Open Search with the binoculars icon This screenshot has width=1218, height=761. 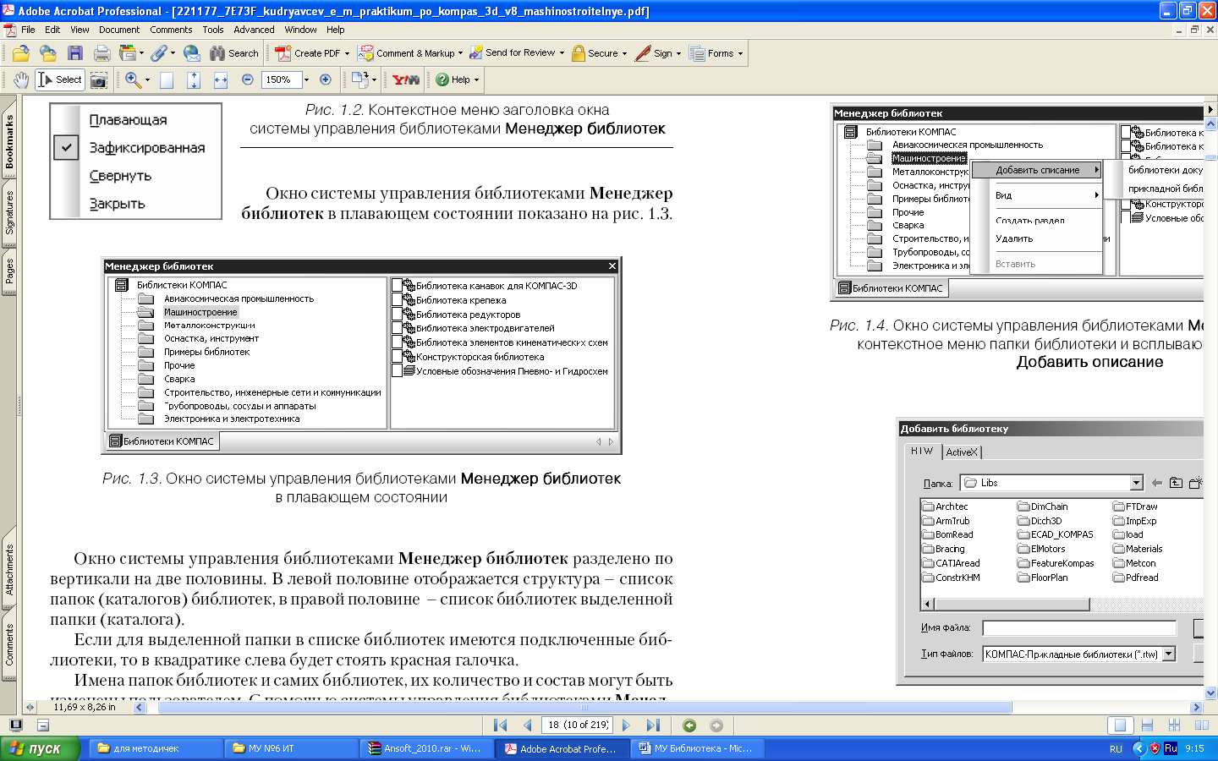click(x=233, y=53)
